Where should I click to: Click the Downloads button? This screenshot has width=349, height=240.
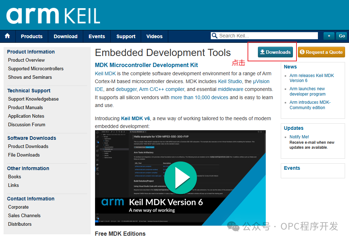[x=275, y=52]
